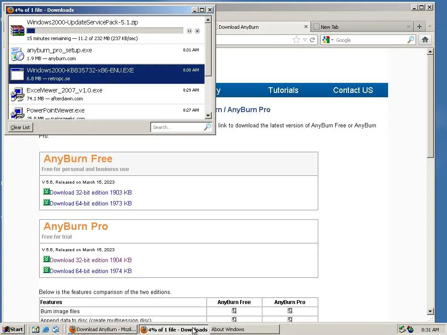The width and height of the screenshot is (447, 335).
Task: Open the URL history dropdown arrow
Action: (x=305, y=40)
